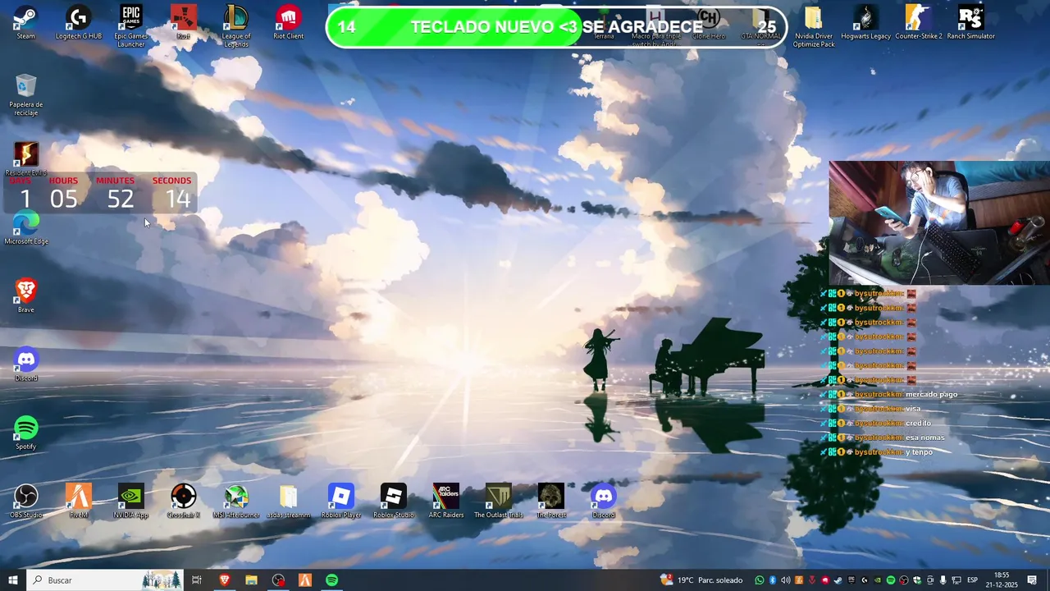This screenshot has width=1050, height=591.
Task: Launch the OBS Studio desktop shortcut
Action: tap(25, 501)
